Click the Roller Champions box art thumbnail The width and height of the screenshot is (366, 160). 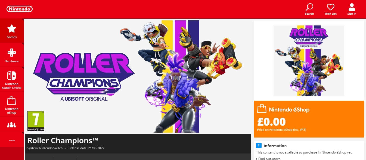309,61
